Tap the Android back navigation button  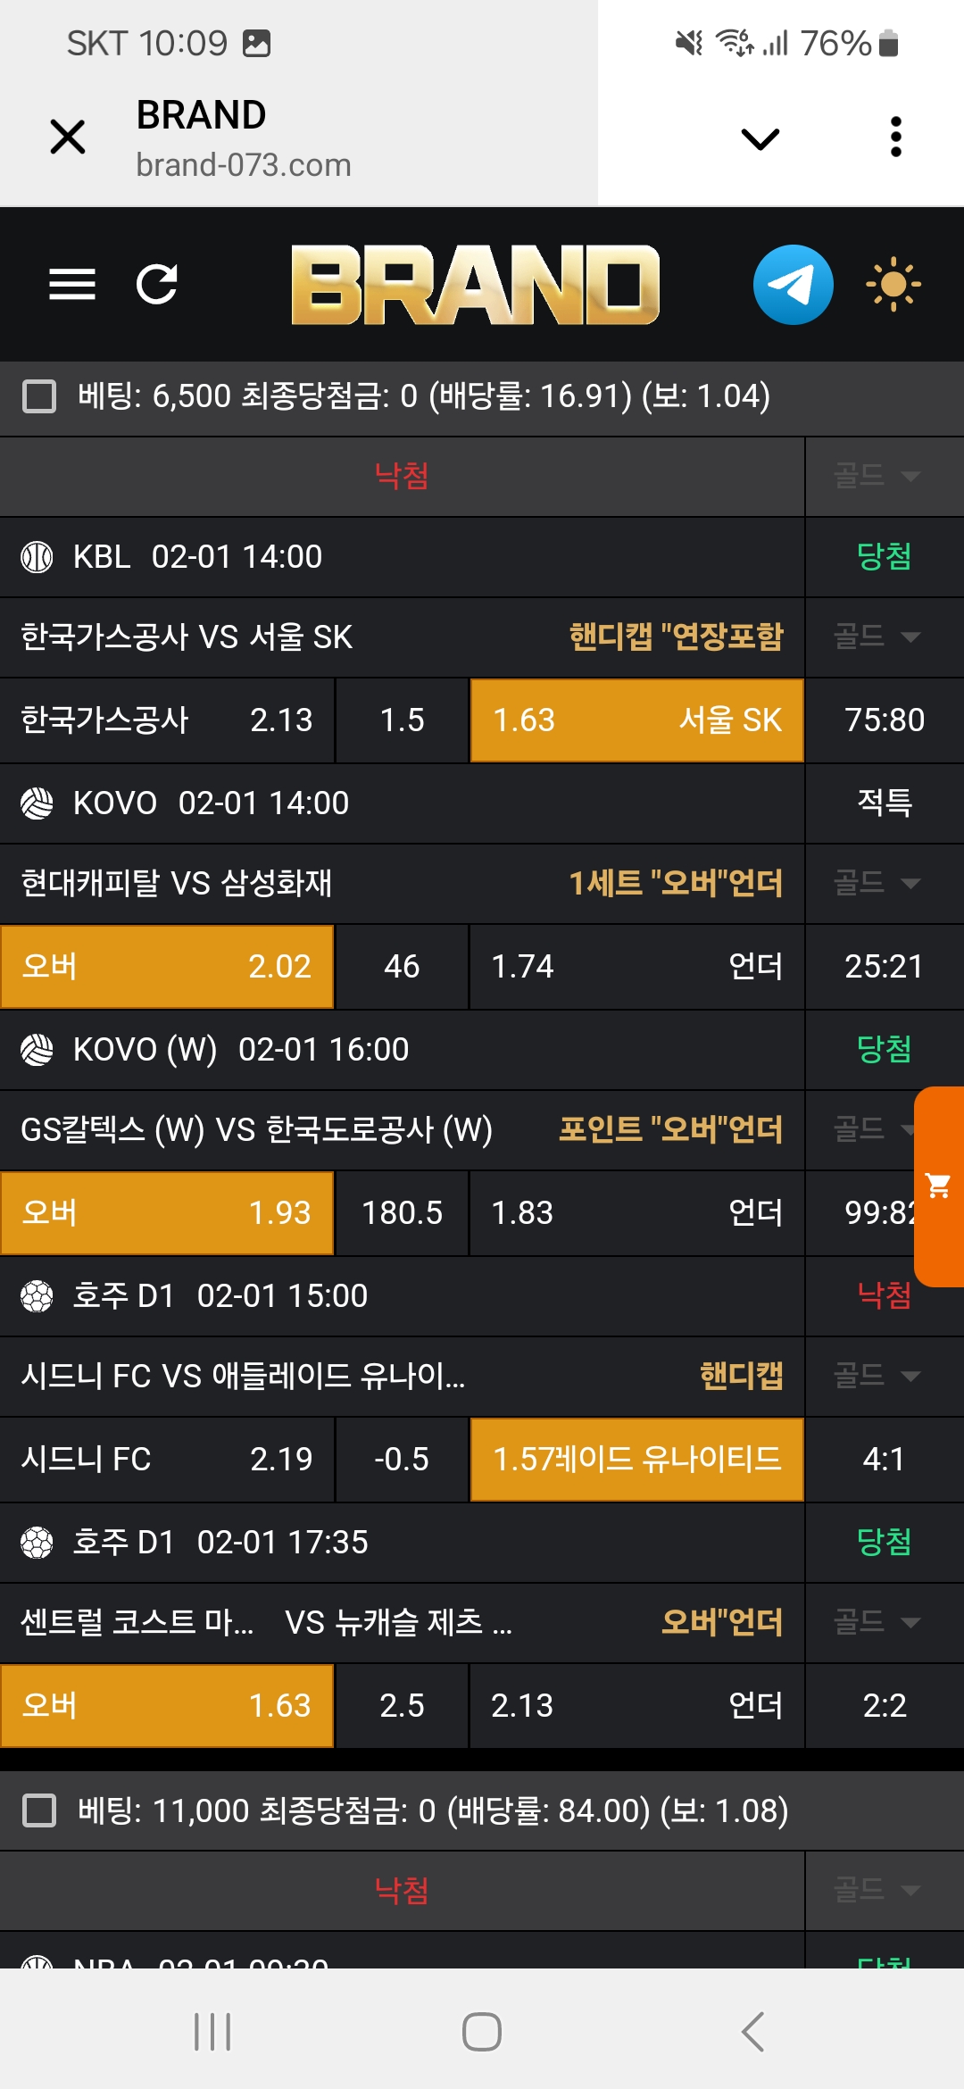(x=752, y=2032)
